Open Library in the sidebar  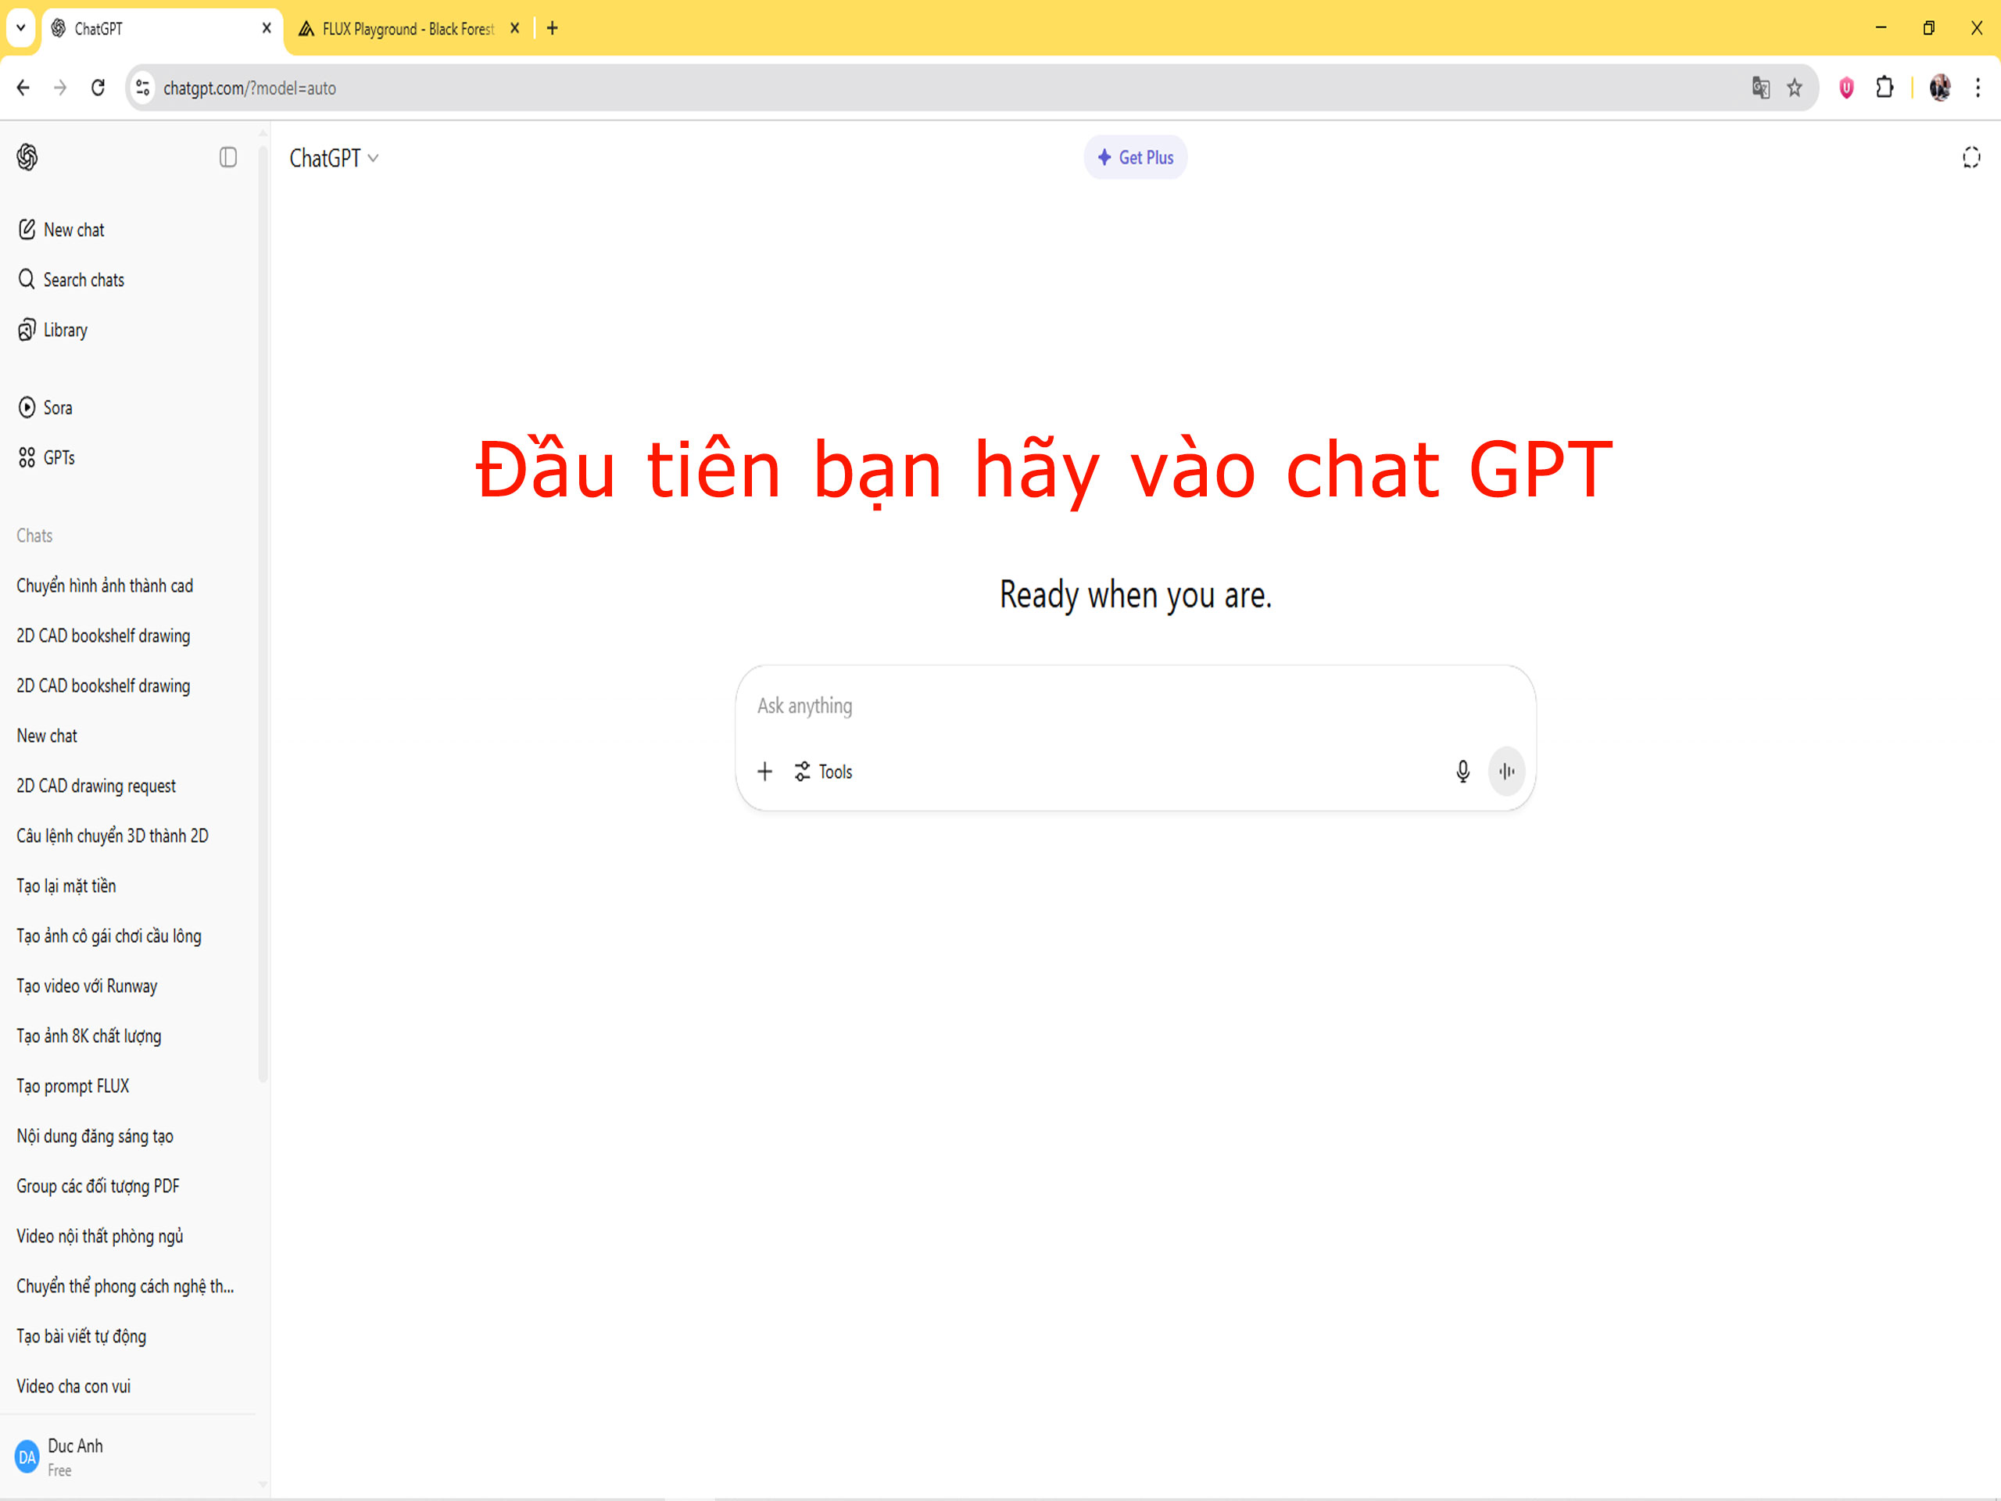click(65, 330)
